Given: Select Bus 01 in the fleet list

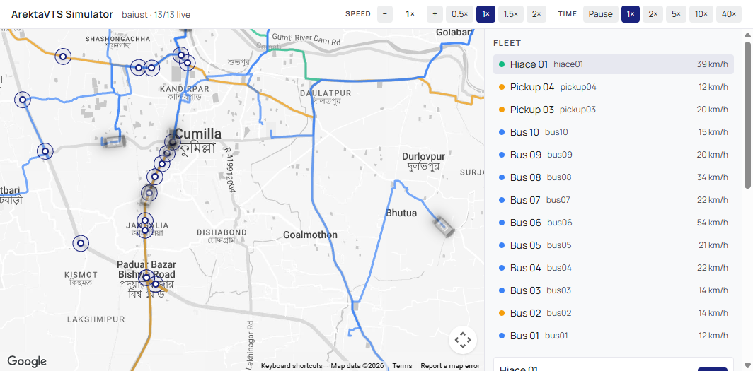Looking at the screenshot, I should point(614,336).
